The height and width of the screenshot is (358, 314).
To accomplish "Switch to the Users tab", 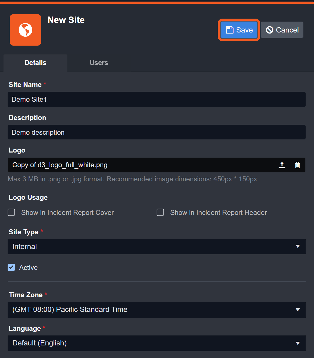I will [x=99, y=63].
